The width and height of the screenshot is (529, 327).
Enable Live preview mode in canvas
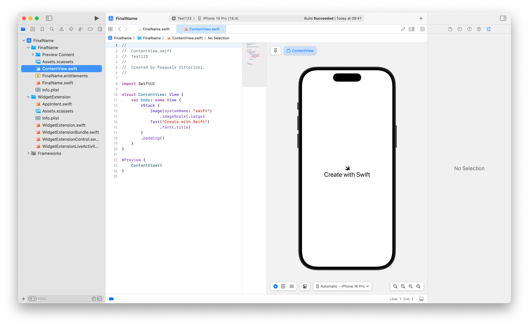(275, 286)
